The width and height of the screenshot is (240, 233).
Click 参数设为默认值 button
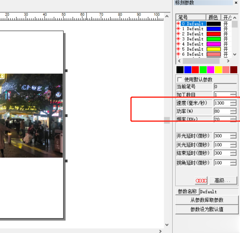[207, 209]
